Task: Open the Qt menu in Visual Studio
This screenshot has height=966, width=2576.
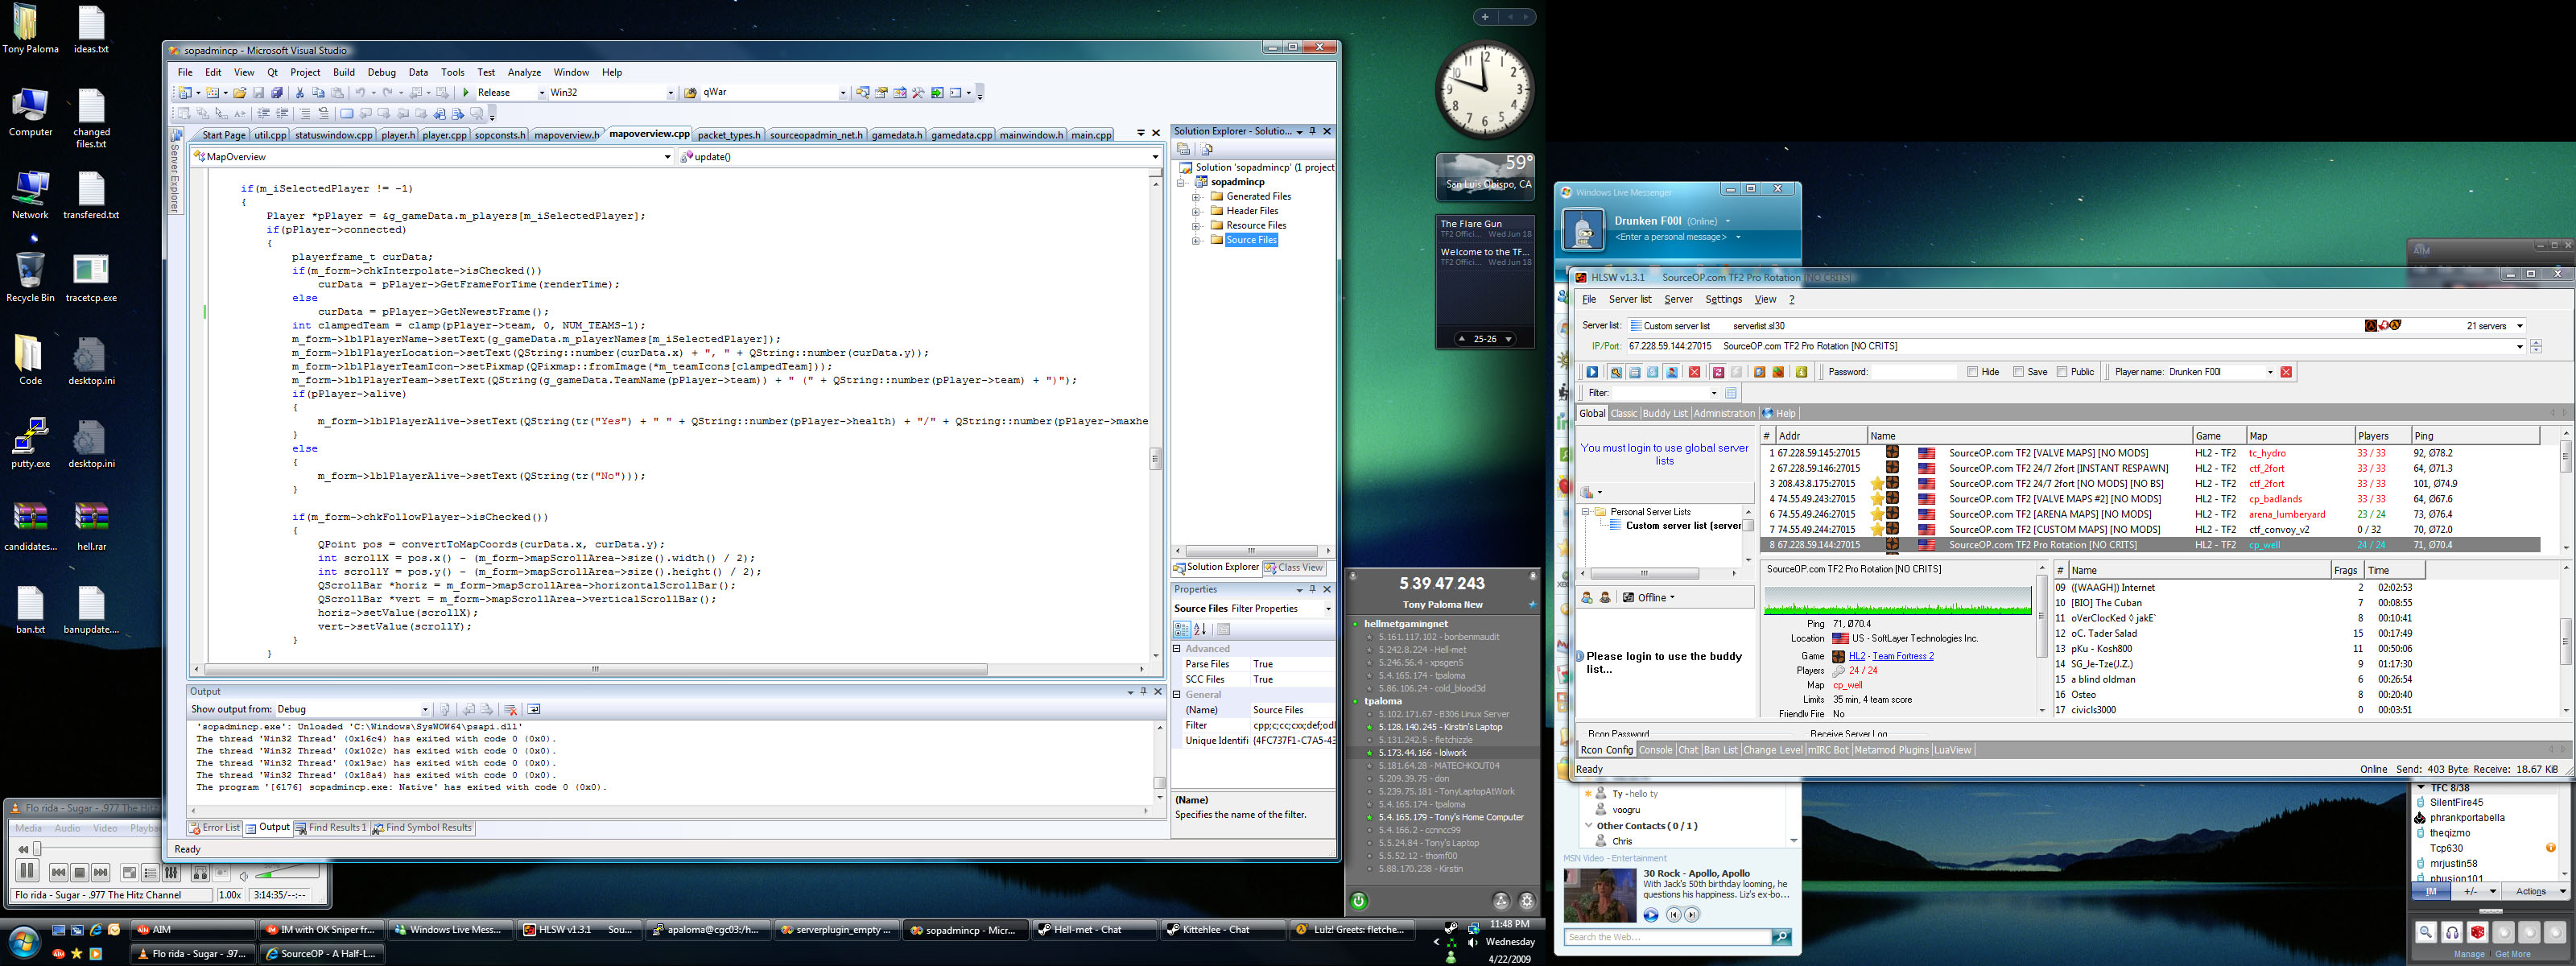Action: [x=272, y=72]
